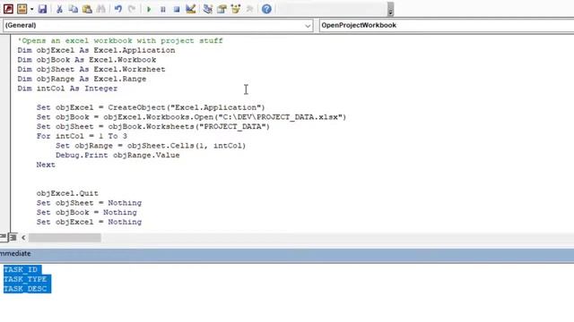Image resolution: width=574 pixels, height=322 pixels.
Task: Open the Object Browser icon
Action: (236, 9)
